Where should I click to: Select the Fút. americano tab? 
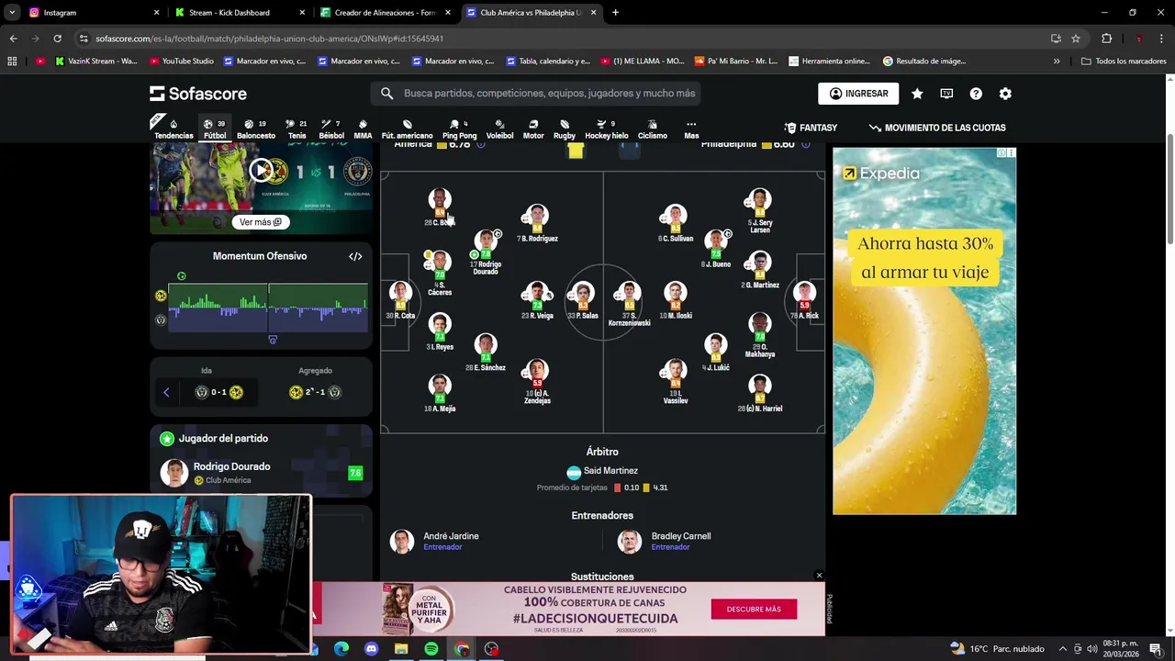(407, 129)
